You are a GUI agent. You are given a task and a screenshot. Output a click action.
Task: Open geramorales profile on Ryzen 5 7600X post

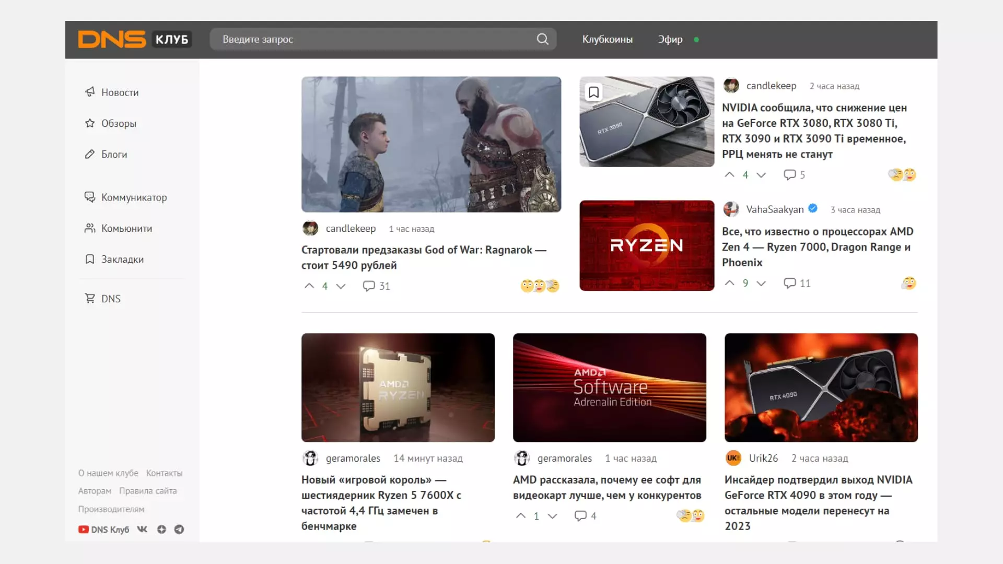click(353, 458)
